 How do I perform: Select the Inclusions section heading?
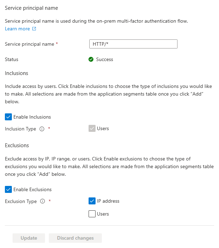[16, 73]
